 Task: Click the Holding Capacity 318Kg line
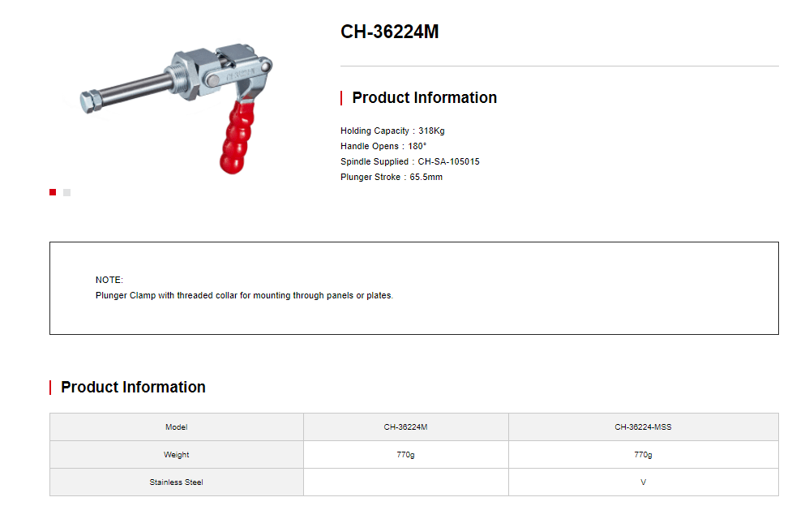pos(392,131)
